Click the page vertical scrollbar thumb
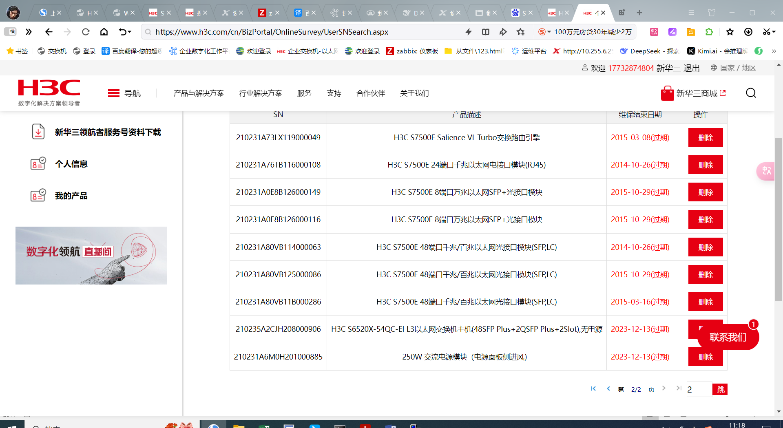Viewport: 783px width, 428px height. pyautogui.click(x=779, y=220)
